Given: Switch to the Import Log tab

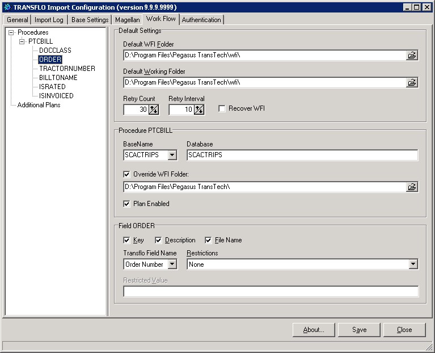Looking at the screenshot, I should 49,20.
